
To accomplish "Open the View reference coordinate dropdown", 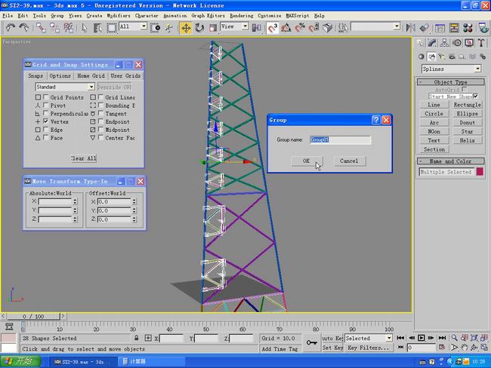I will click(234, 26).
